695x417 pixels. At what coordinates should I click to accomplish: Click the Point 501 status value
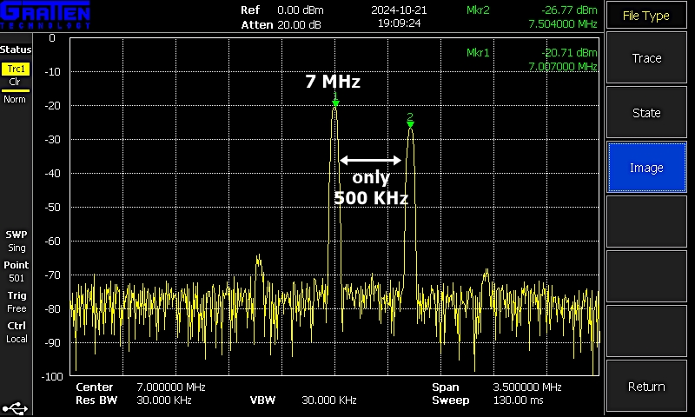(x=17, y=271)
